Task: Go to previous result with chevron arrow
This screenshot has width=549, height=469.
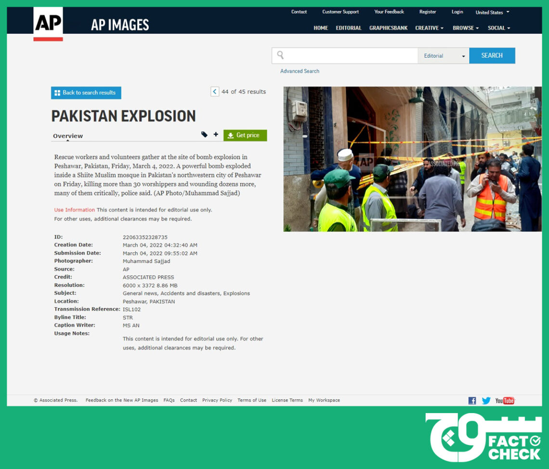Action: 215,91
